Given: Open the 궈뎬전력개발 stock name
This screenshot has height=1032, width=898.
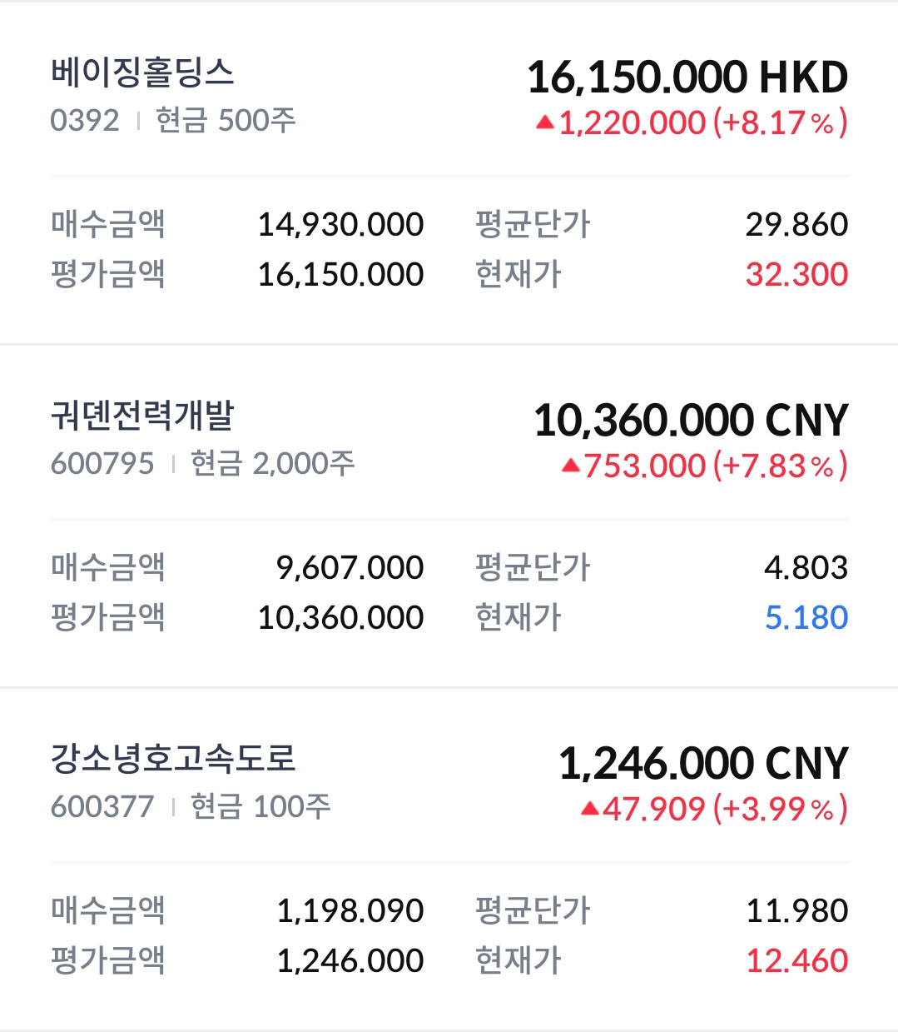Looking at the screenshot, I should 142,416.
